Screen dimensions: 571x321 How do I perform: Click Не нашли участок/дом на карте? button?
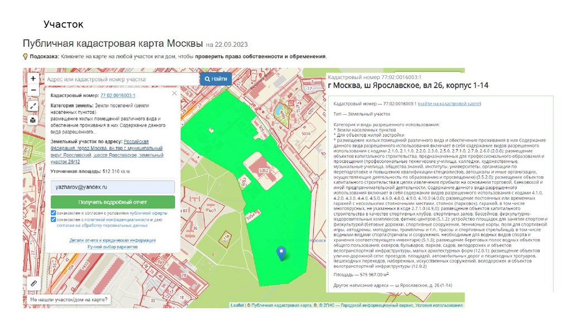[69, 299]
